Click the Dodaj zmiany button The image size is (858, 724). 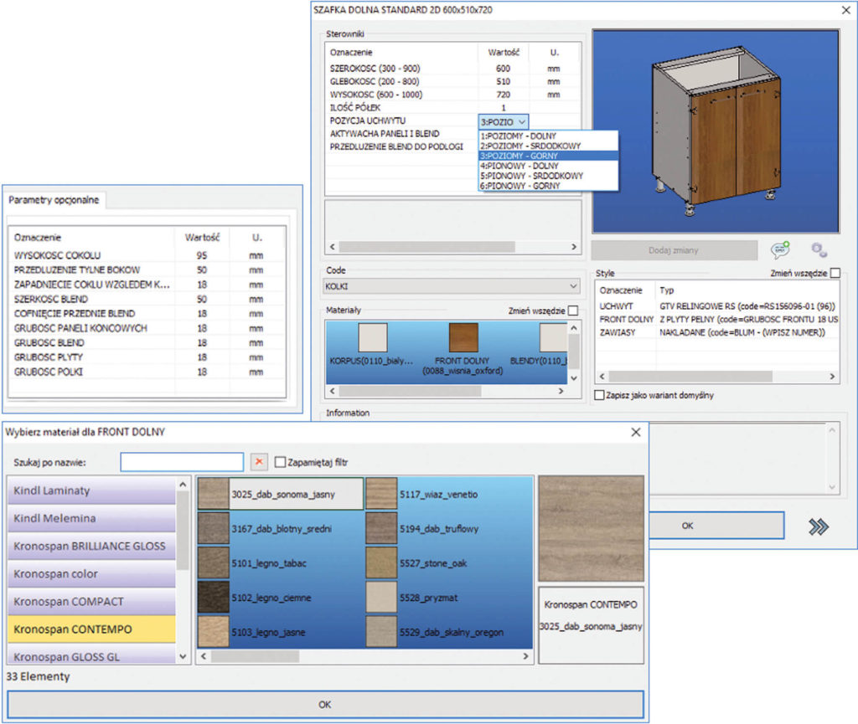[x=675, y=250]
